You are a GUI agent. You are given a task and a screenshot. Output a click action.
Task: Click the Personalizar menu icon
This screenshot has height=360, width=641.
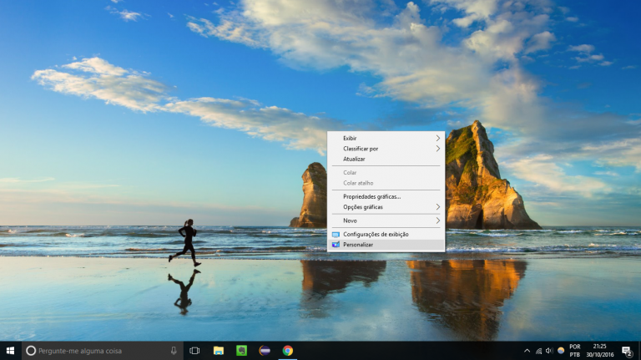[x=336, y=245]
